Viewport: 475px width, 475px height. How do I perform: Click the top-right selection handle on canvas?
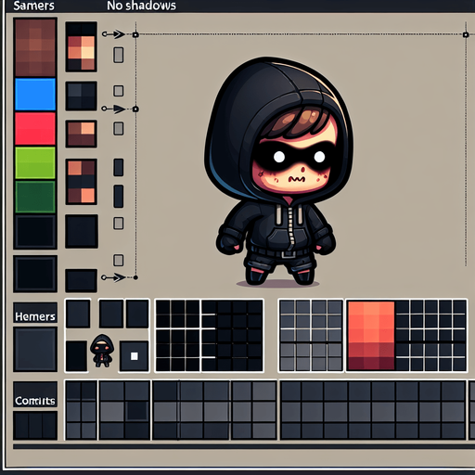[x=466, y=35]
